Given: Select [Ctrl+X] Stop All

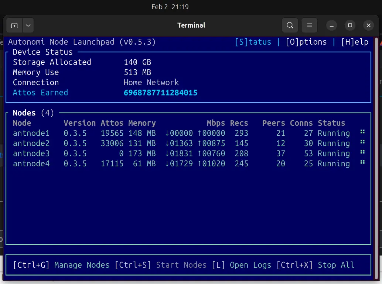Looking at the screenshot, I should tap(315, 265).
